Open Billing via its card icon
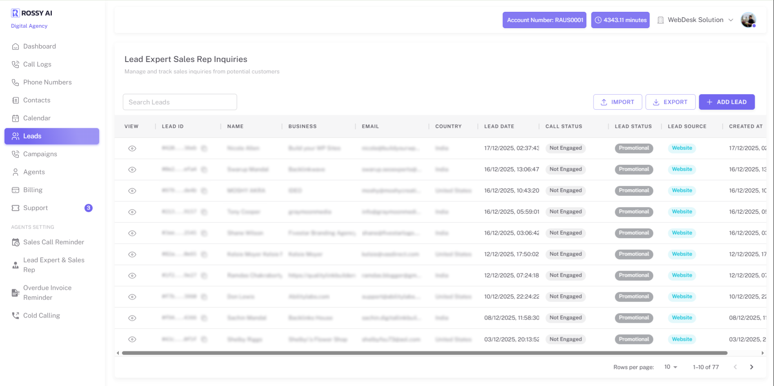 16,190
